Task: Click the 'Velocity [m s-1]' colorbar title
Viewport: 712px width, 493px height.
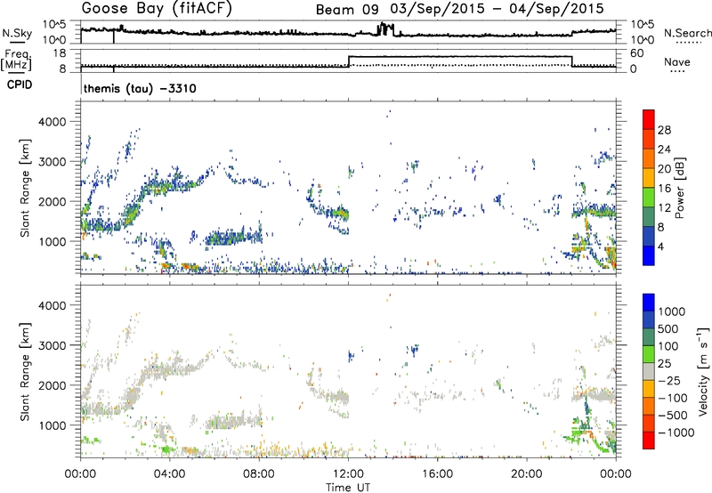Action: coord(703,371)
